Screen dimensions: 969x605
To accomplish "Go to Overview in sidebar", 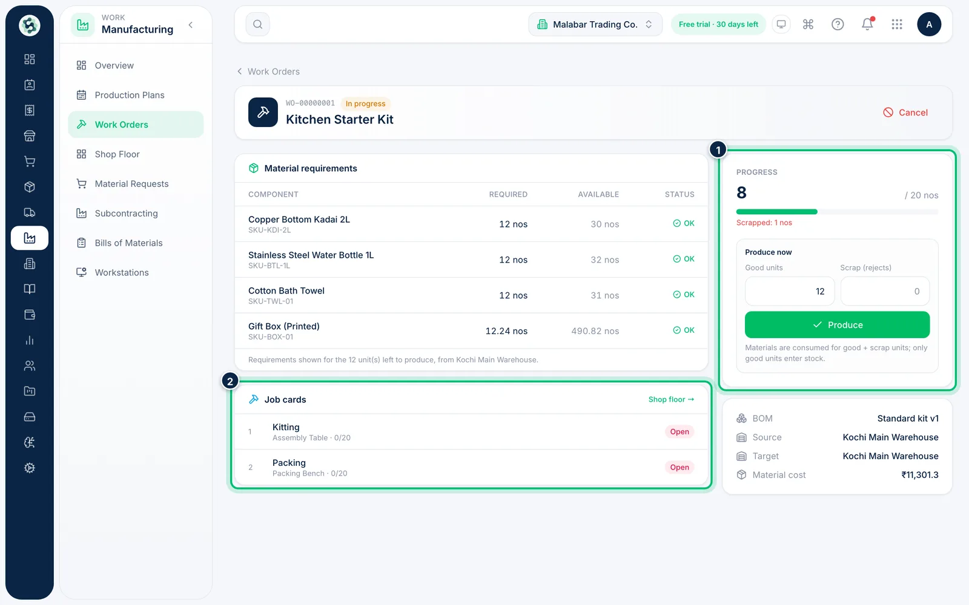I will click(x=136, y=65).
